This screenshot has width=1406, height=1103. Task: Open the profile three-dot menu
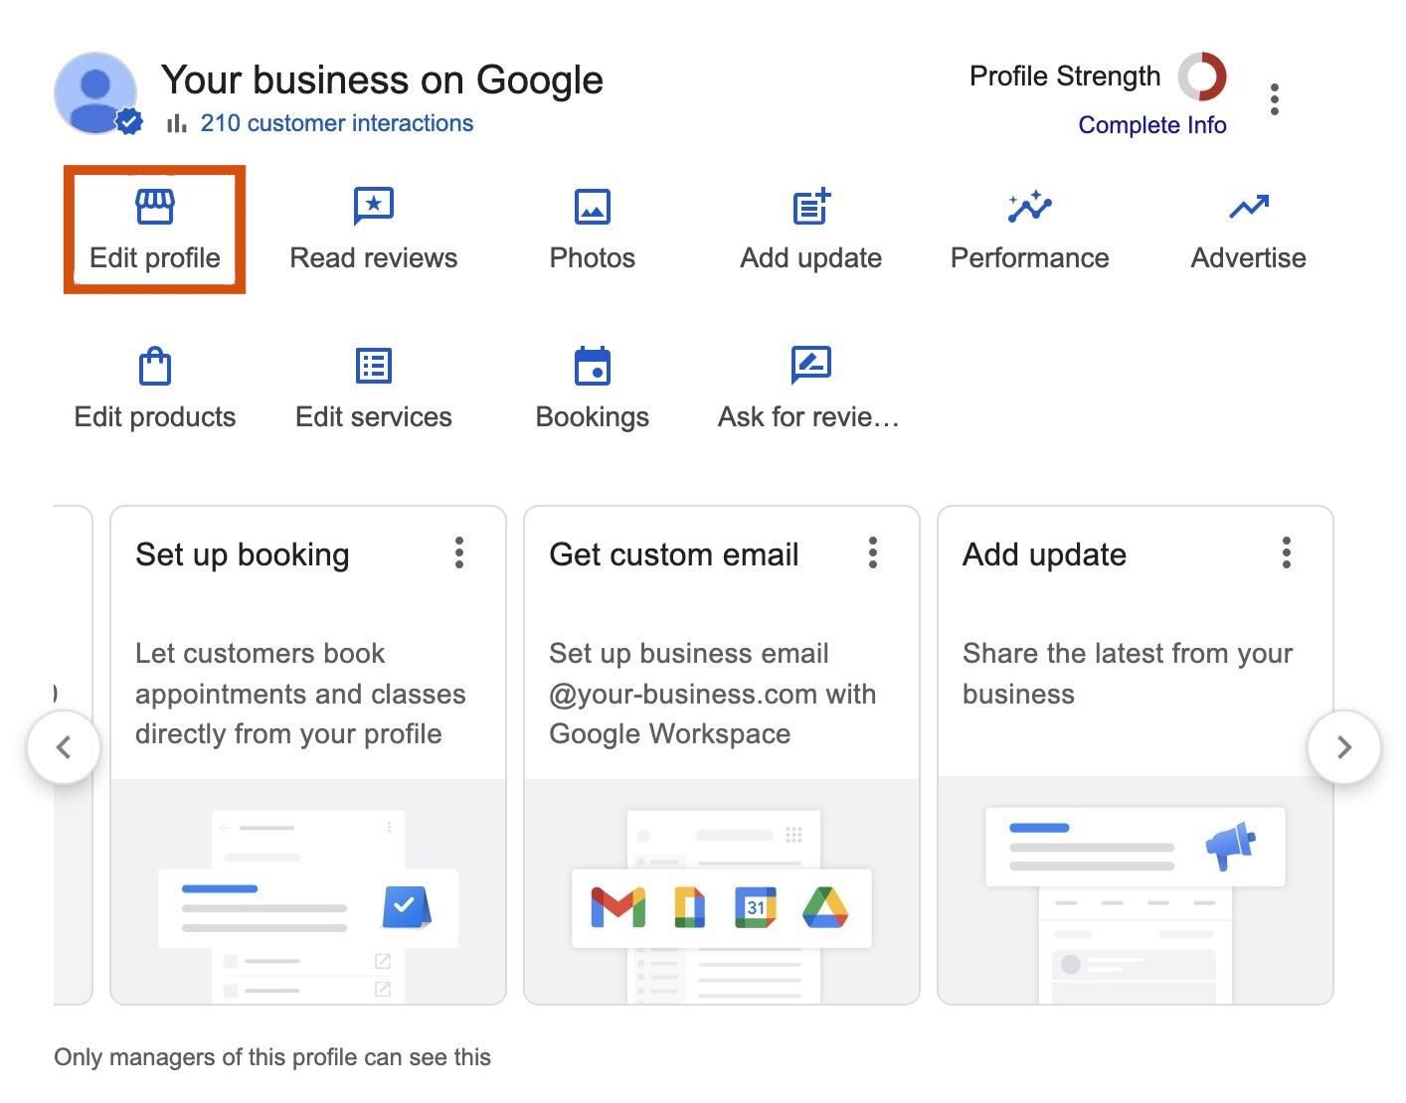(1275, 99)
